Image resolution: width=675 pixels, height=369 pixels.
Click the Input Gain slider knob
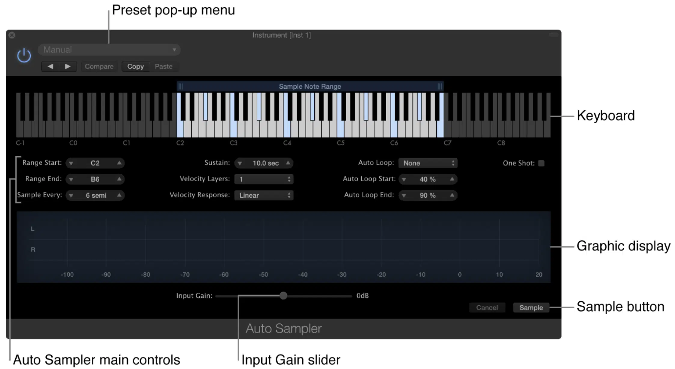[x=283, y=296]
